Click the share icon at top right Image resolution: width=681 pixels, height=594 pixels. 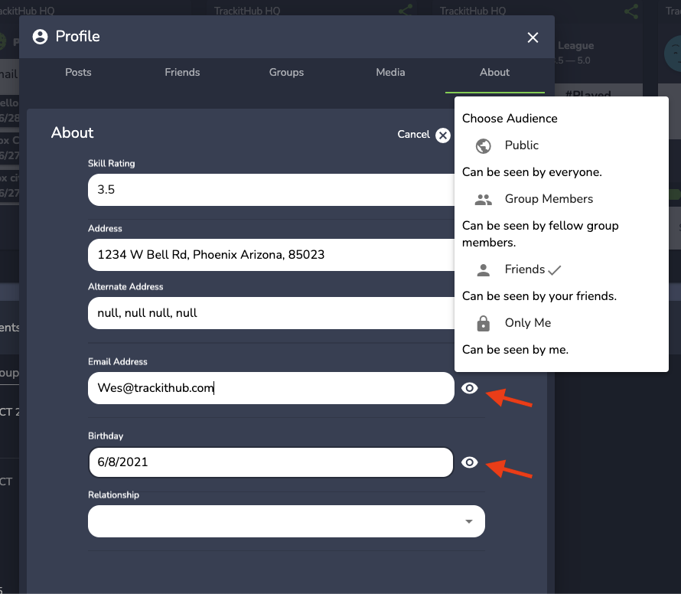(x=631, y=11)
